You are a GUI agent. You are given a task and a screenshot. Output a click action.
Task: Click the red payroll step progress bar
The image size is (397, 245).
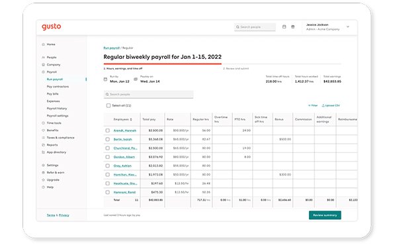pyautogui.click(x=163, y=64)
